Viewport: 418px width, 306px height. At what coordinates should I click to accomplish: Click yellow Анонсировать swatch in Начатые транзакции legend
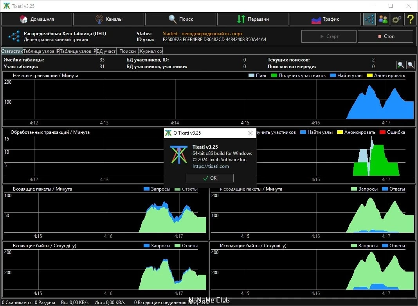tap(369, 76)
